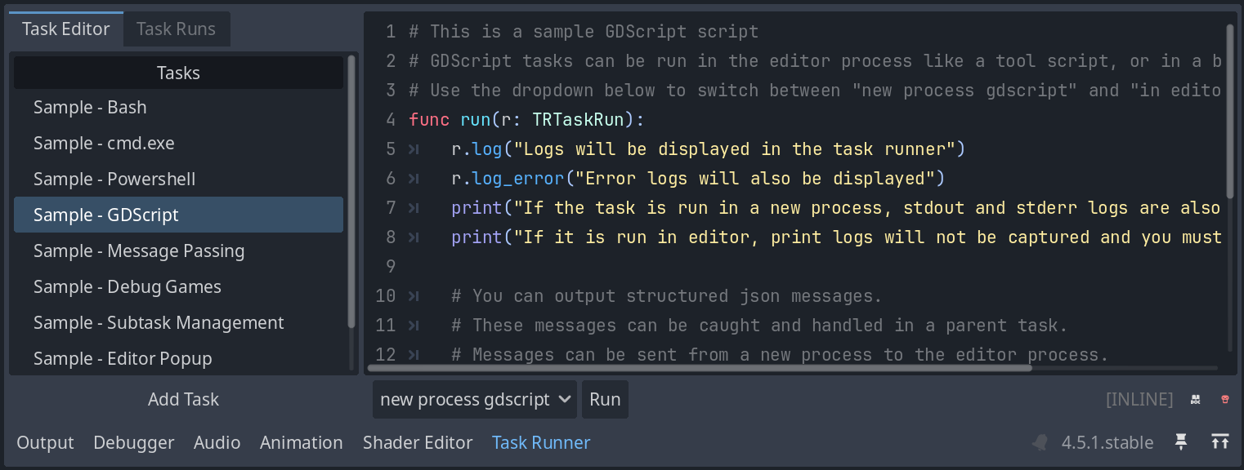Open the Debugger panel
This screenshot has width=1244, height=470.
tap(133, 441)
